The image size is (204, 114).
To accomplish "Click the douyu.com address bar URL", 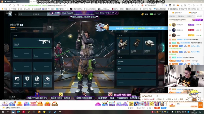I will (54, 5).
